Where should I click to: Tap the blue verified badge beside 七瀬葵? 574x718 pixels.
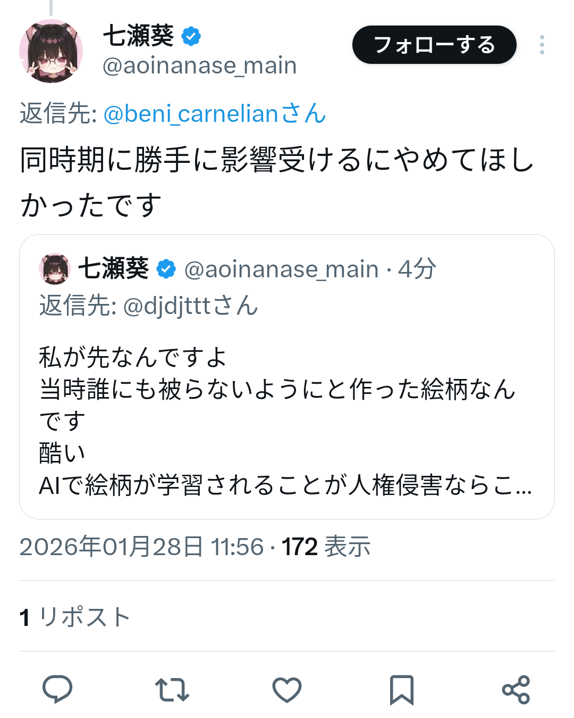(191, 37)
